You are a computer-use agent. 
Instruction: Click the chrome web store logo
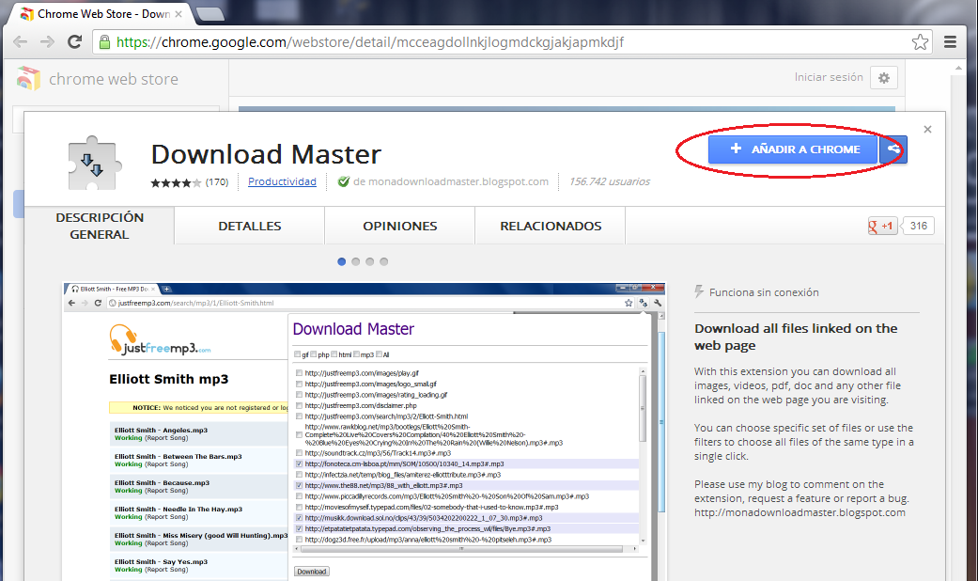[30, 79]
